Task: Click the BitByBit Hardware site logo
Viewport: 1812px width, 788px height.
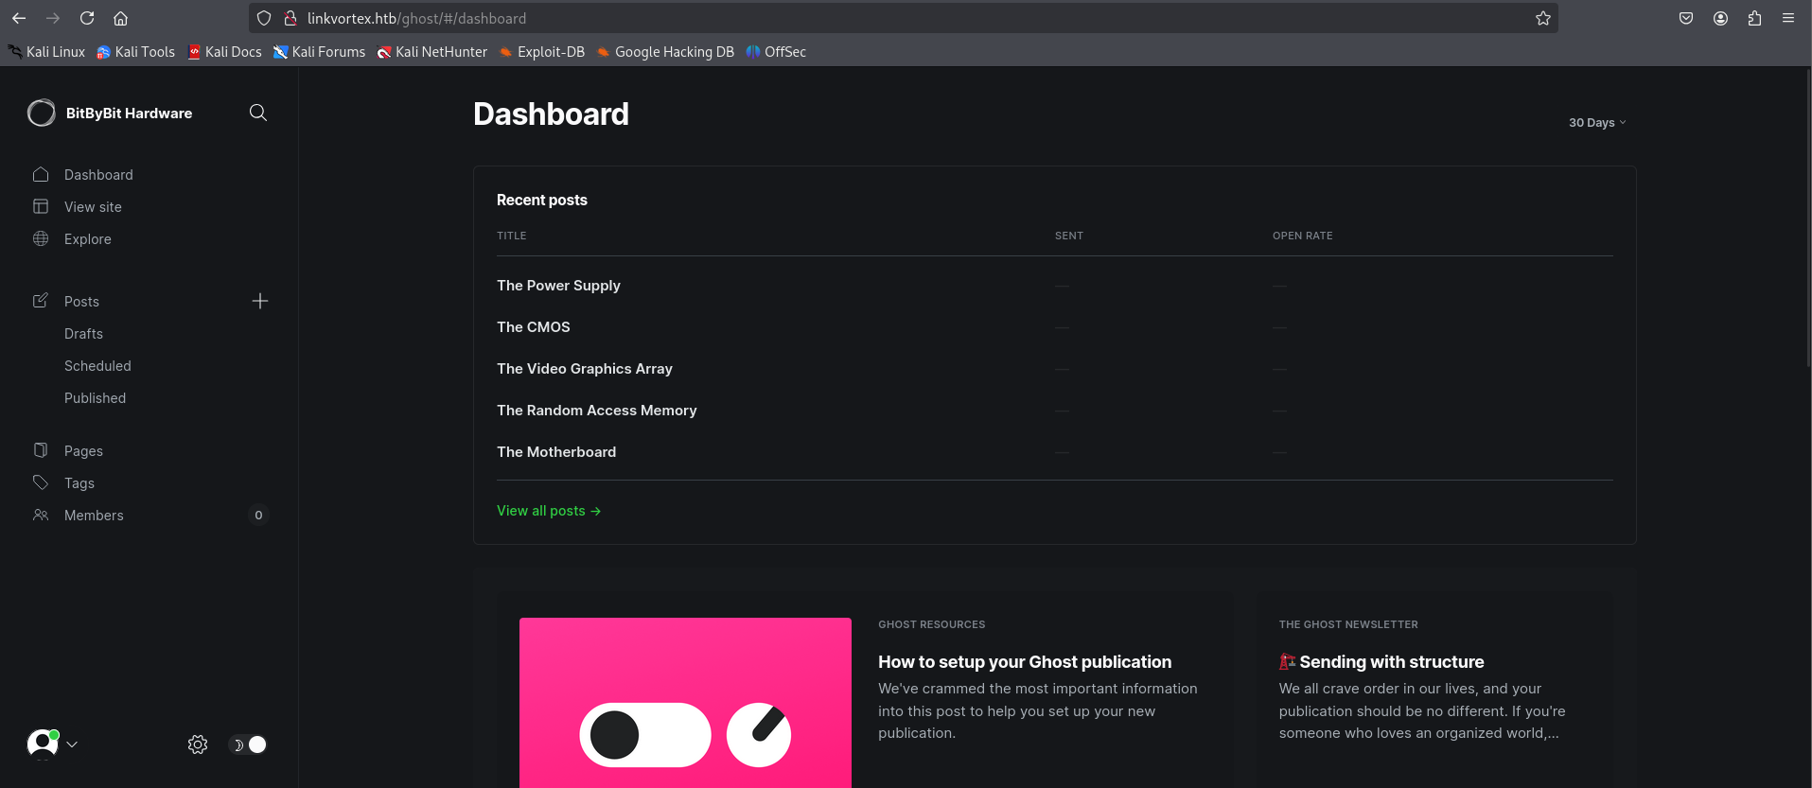Action: tap(42, 113)
